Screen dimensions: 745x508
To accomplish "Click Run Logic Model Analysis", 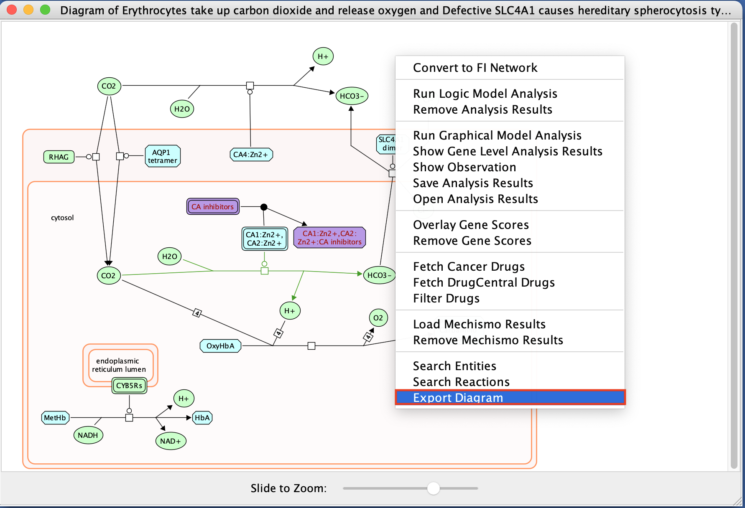I will coord(485,94).
